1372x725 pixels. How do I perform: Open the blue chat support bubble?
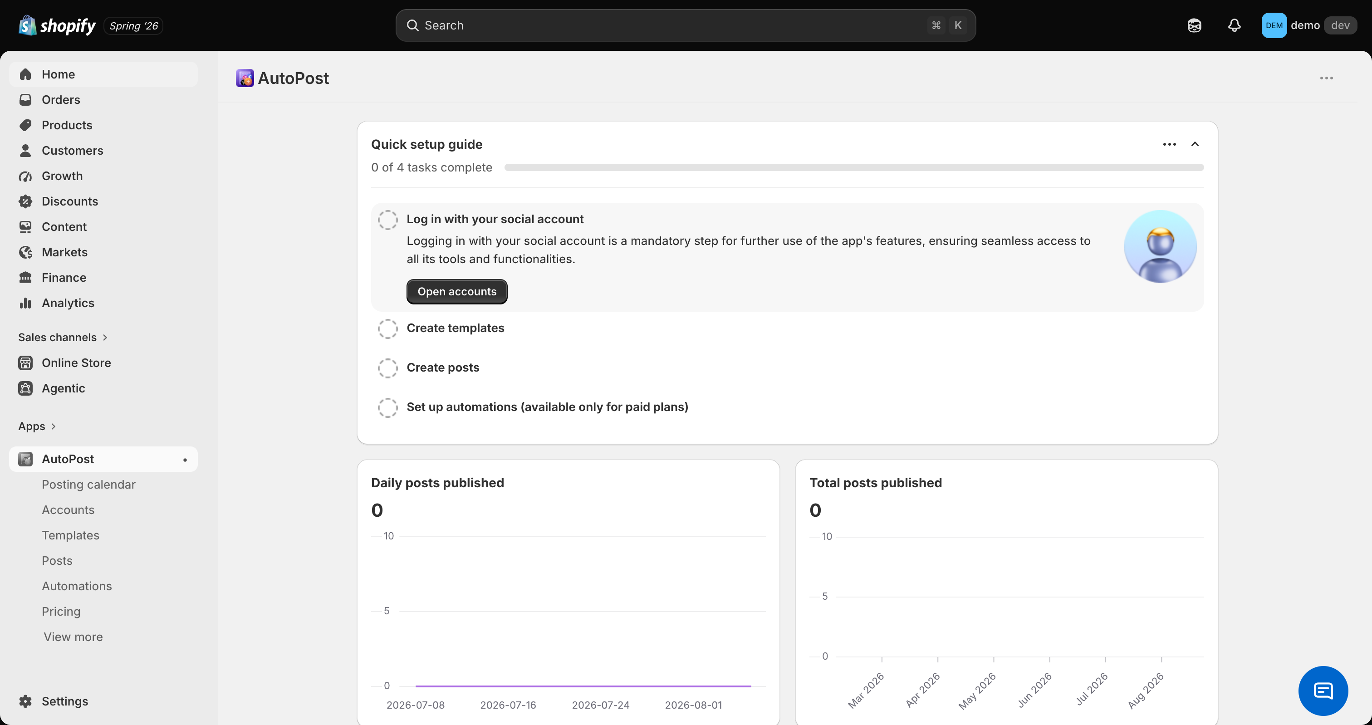pos(1323,691)
